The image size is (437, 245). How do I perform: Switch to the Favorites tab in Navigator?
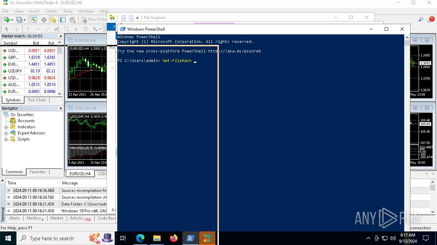click(x=38, y=172)
